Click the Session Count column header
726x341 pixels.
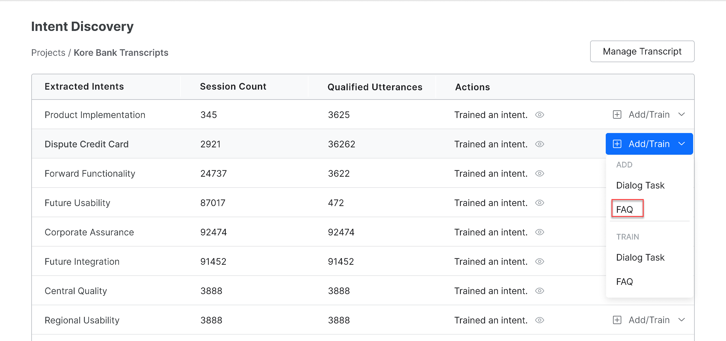(x=233, y=87)
